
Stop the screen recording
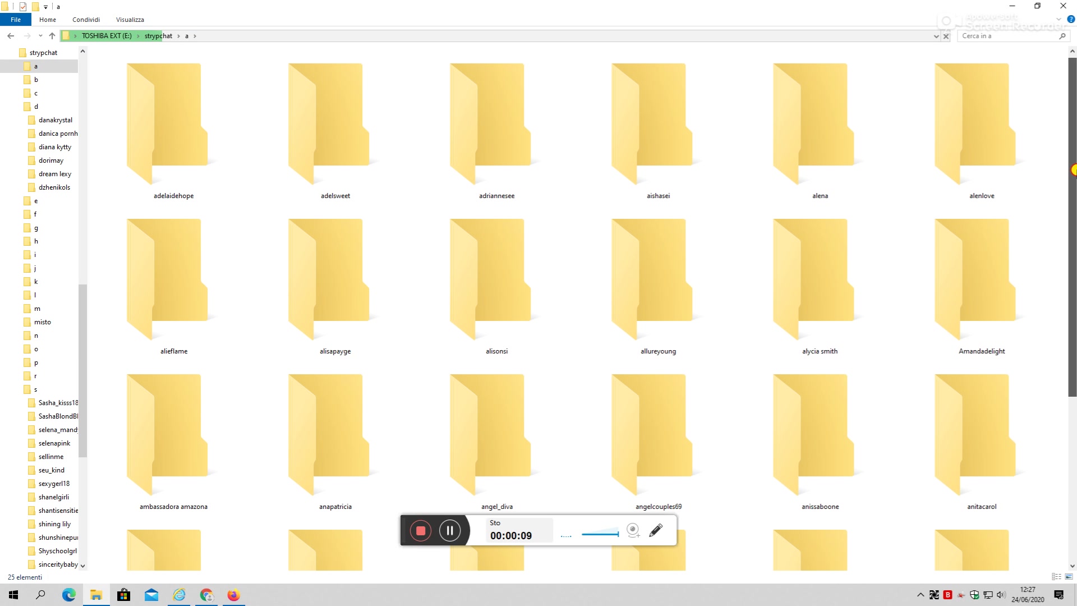click(x=421, y=531)
